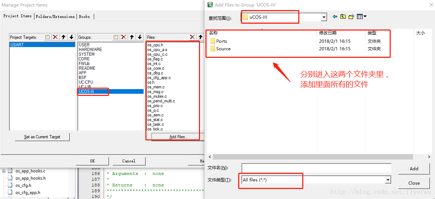Image resolution: width=435 pixels, height=199 pixels.
Task: Click OK in Manage Project Items
Action: 92,161
